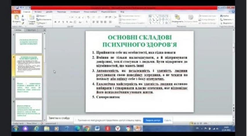Toggle italic formatting in the Font group
247x136 pixels.
click(59, 22)
